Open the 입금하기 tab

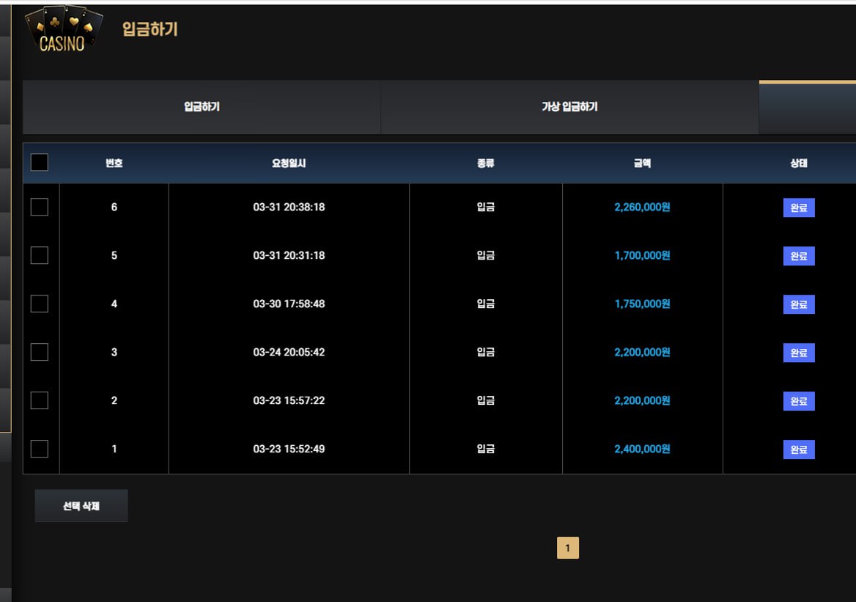click(202, 107)
